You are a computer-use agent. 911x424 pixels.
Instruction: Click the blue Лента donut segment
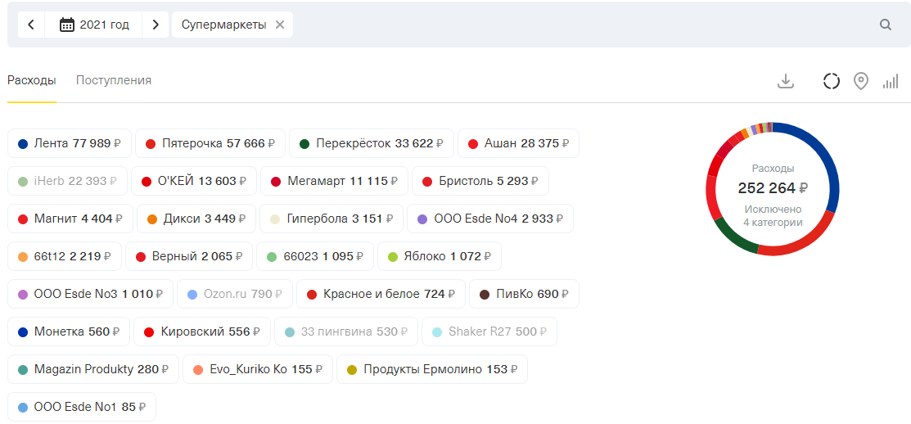(828, 157)
